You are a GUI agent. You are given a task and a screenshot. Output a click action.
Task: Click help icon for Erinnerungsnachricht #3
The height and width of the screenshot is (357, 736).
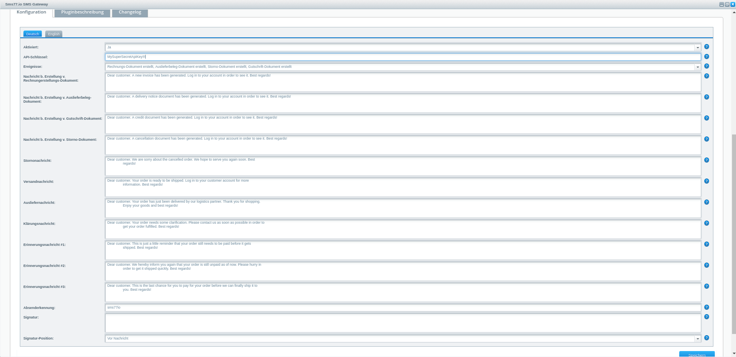(707, 286)
